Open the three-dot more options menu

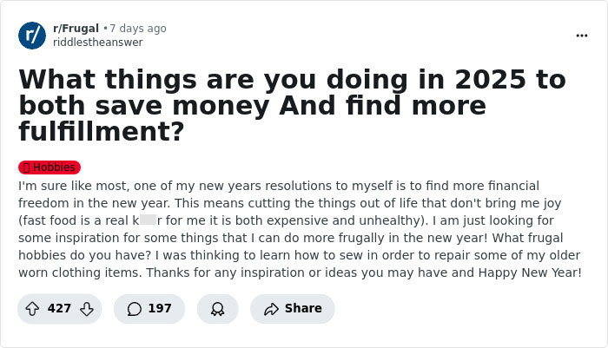(x=581, y=36)
